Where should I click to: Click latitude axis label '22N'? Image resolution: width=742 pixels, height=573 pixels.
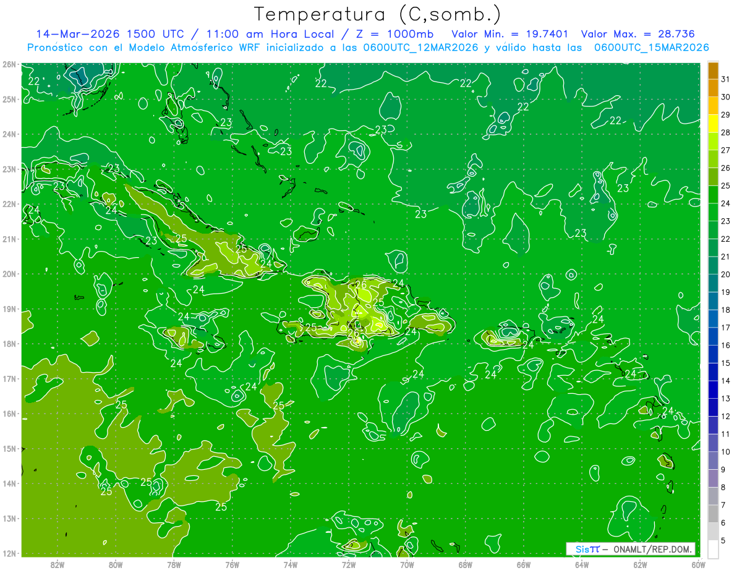[x=9, y=204]
